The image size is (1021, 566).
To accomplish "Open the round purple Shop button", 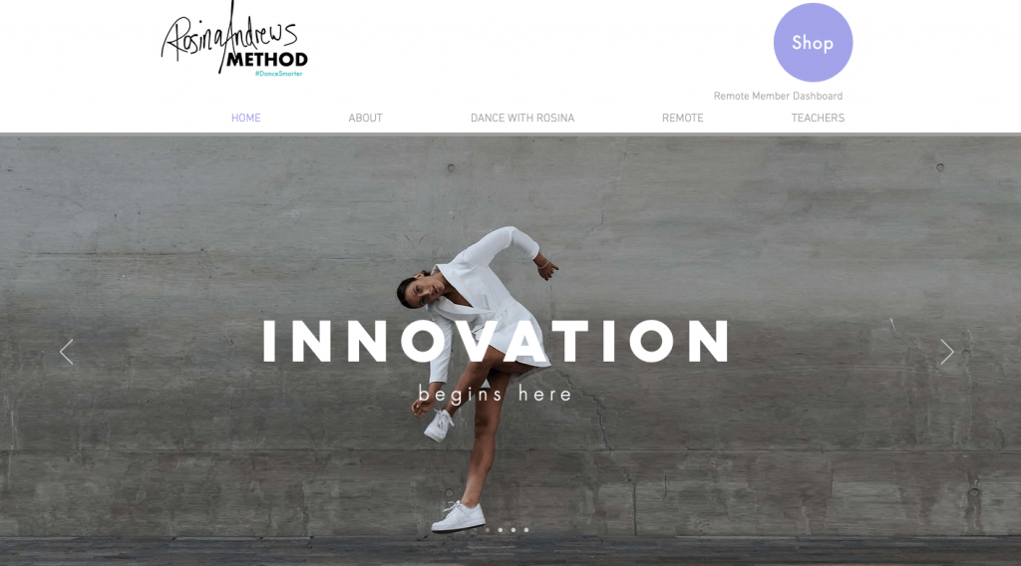I will [x=813, y=42].
